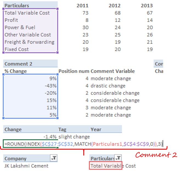Select the Other Variable Cost cell

(x=28, y=35)
